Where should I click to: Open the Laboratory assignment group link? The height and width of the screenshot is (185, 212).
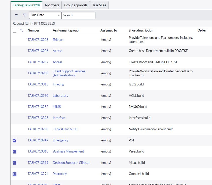click(60, 96)
